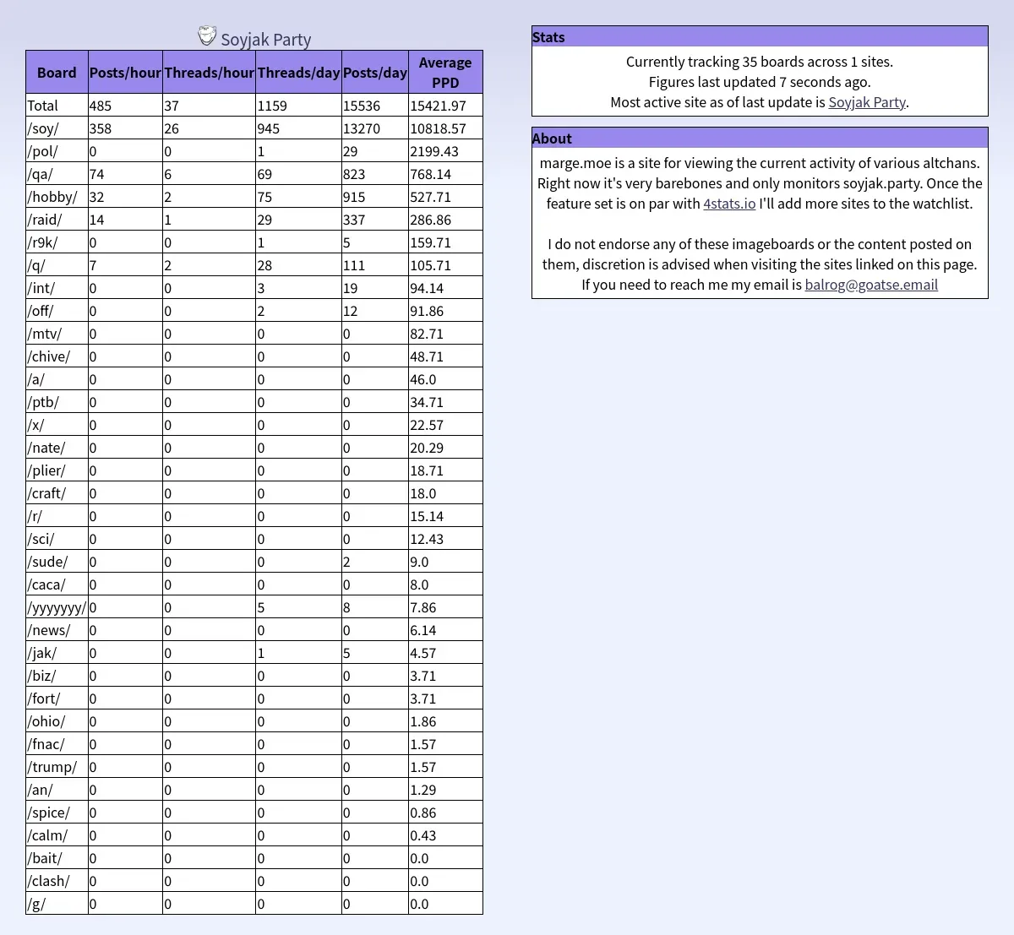Sort by the Threads/day column header

[x=298, y=73]
